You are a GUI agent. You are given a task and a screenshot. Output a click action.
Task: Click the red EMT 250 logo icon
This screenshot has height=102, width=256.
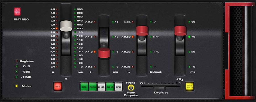[17, 12]
